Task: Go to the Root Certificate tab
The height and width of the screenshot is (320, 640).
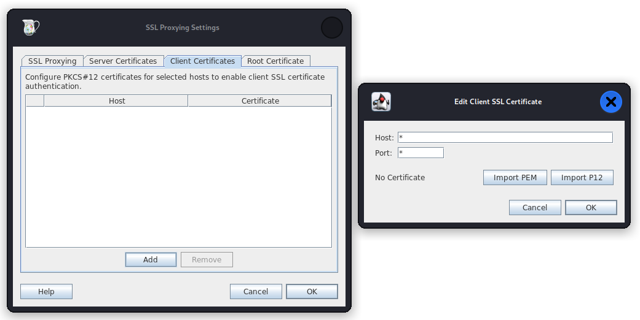Action: pos(275,61)
